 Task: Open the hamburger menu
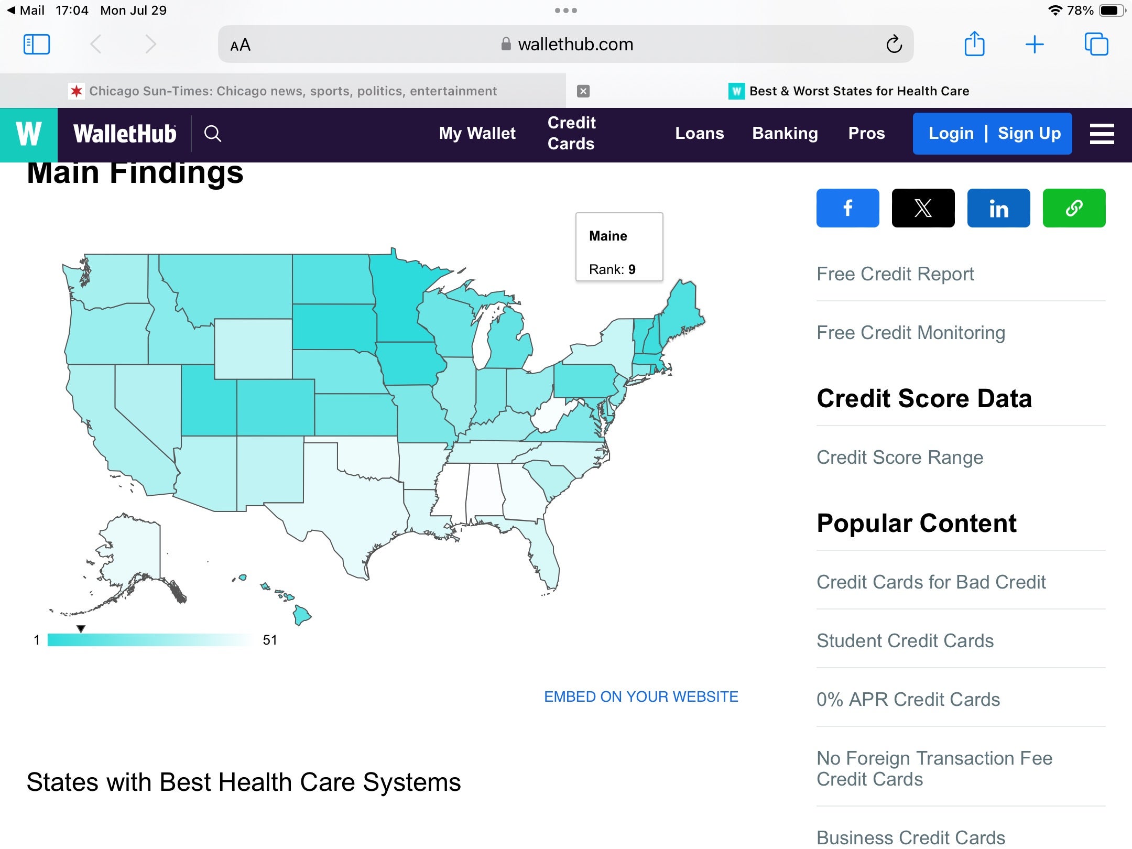pos(1102,134)
